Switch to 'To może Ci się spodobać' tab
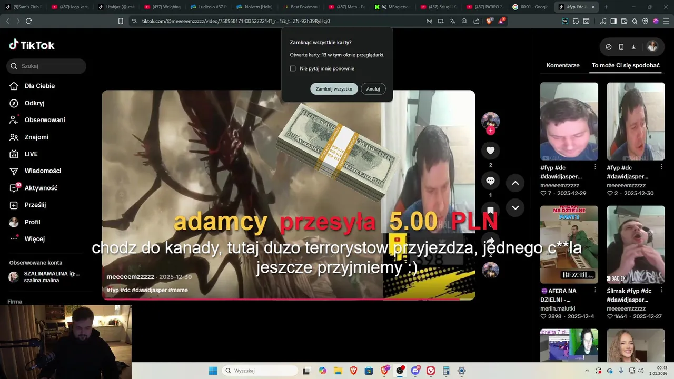674x379 pixels. 626,65
